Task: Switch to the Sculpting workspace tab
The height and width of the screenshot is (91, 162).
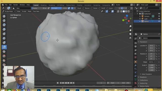Action: point(52,5)
